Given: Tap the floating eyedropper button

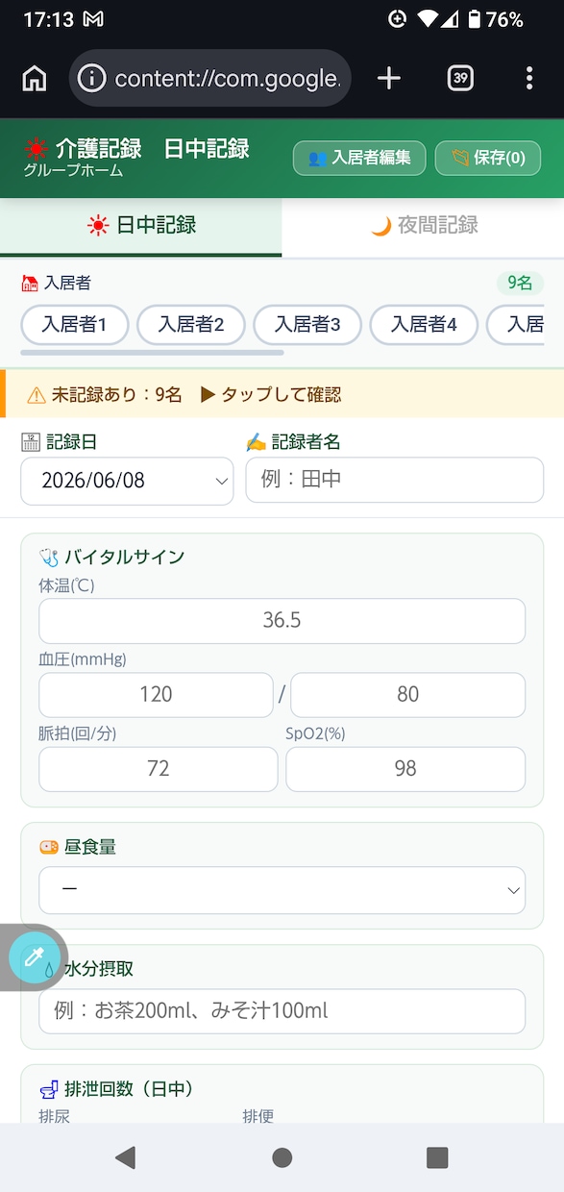Looking at the screenshot, I should [34, 957].
